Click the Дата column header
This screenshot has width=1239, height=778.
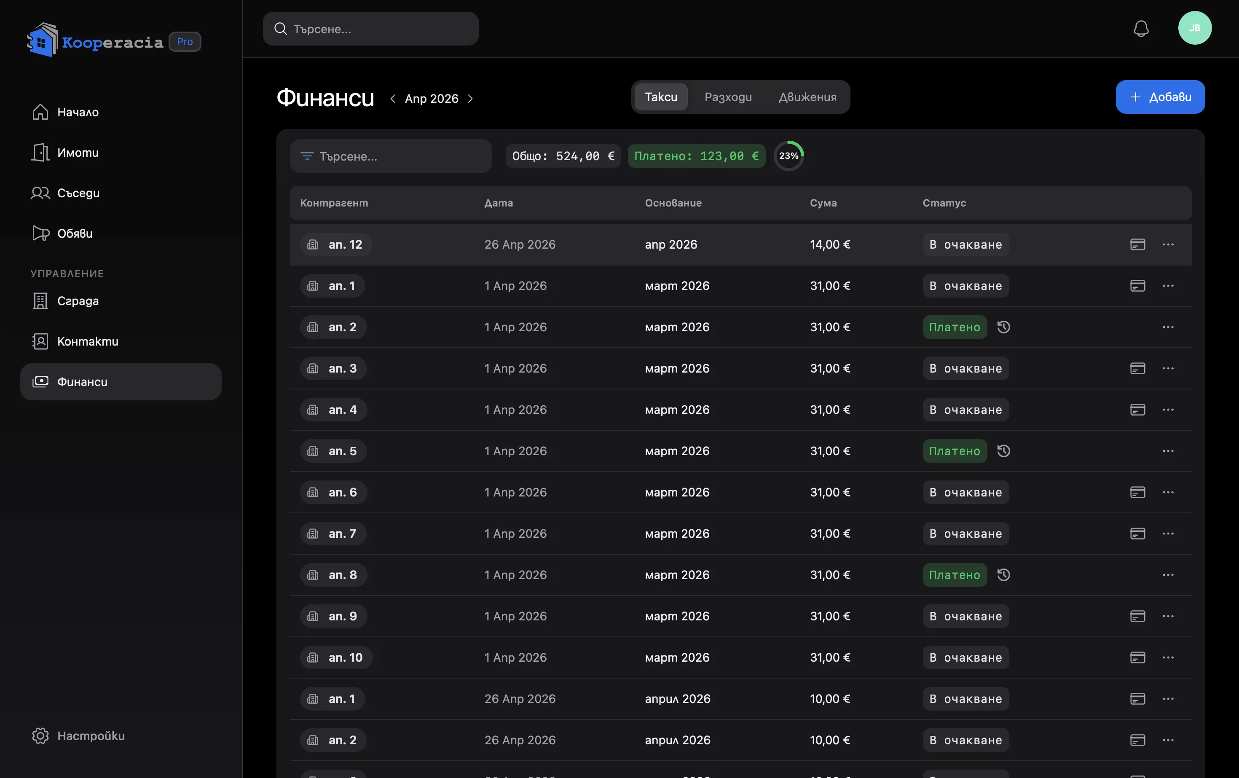[x=498, y=203]
